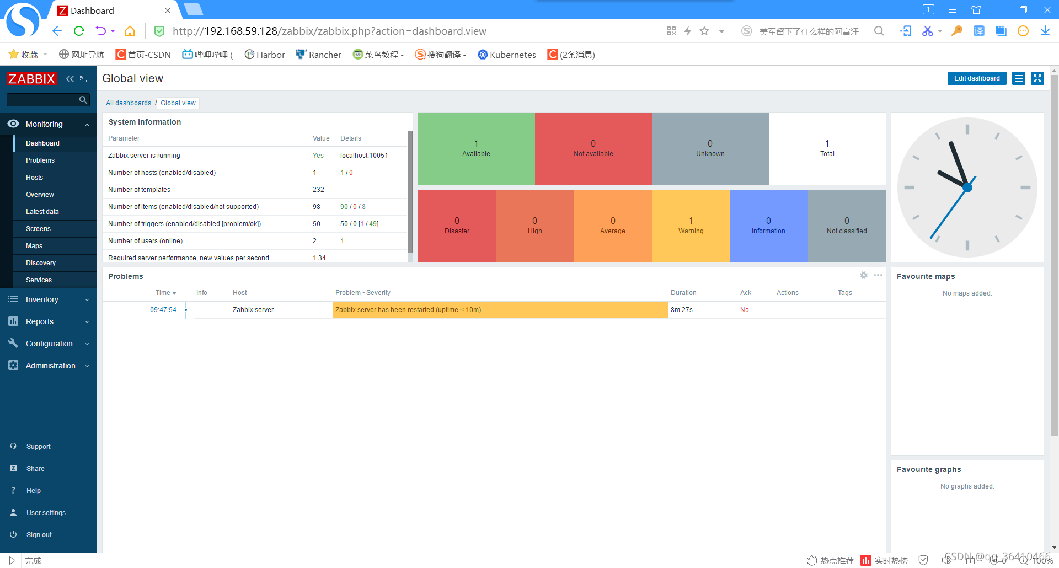
Task: Click the 'No' acknowledge link
Action: point(745,310)
